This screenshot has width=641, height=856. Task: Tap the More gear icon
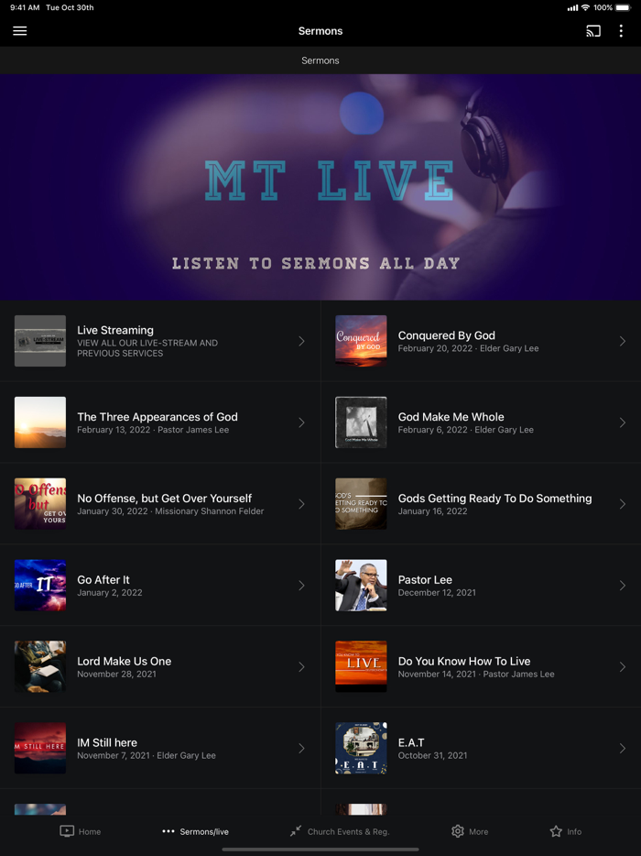click(458, 831)
